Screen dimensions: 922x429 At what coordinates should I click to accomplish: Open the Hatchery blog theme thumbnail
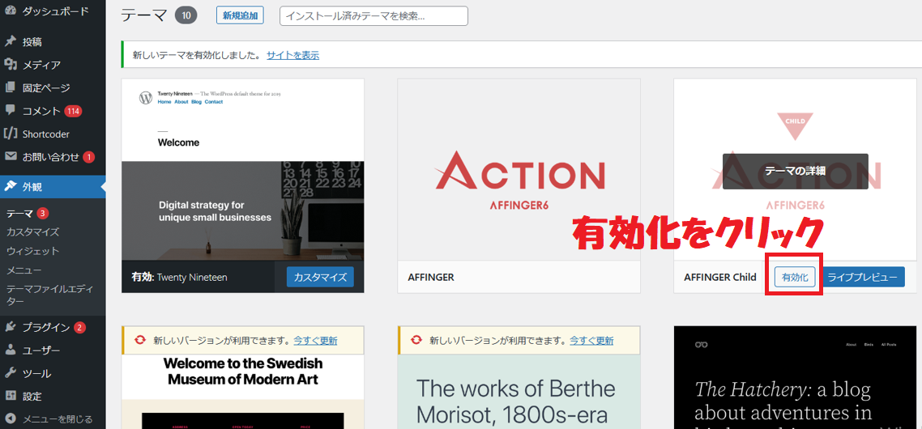click(795, 378)
